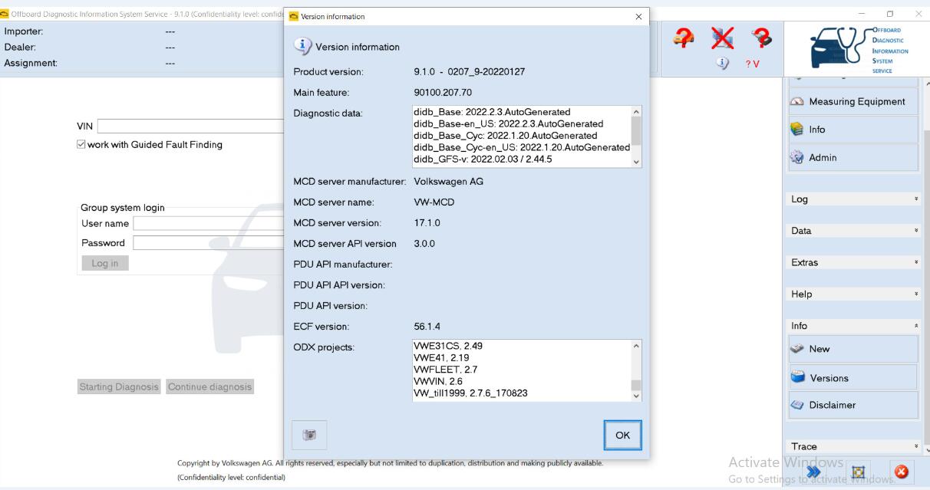Confirm the dialog with OK

pyautogui.click(x=622, y=435)
